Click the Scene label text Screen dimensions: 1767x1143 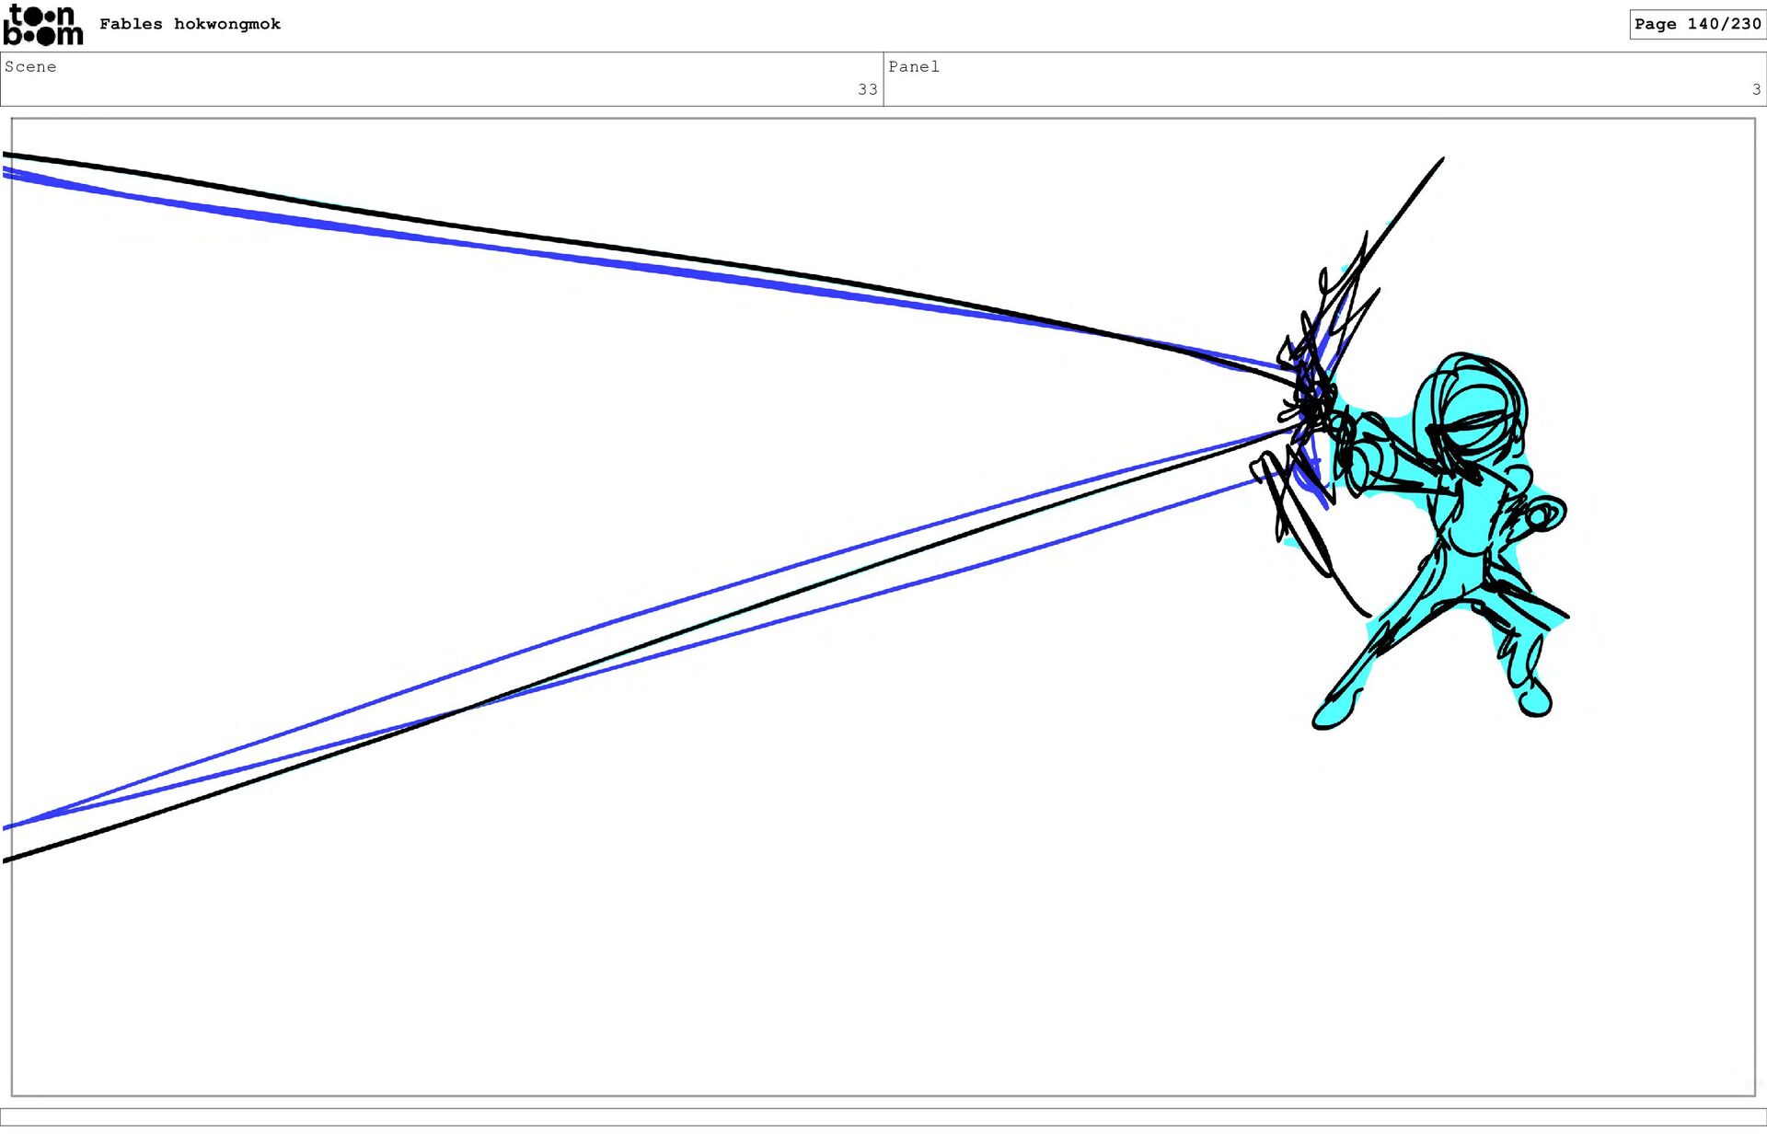point(30,67)
